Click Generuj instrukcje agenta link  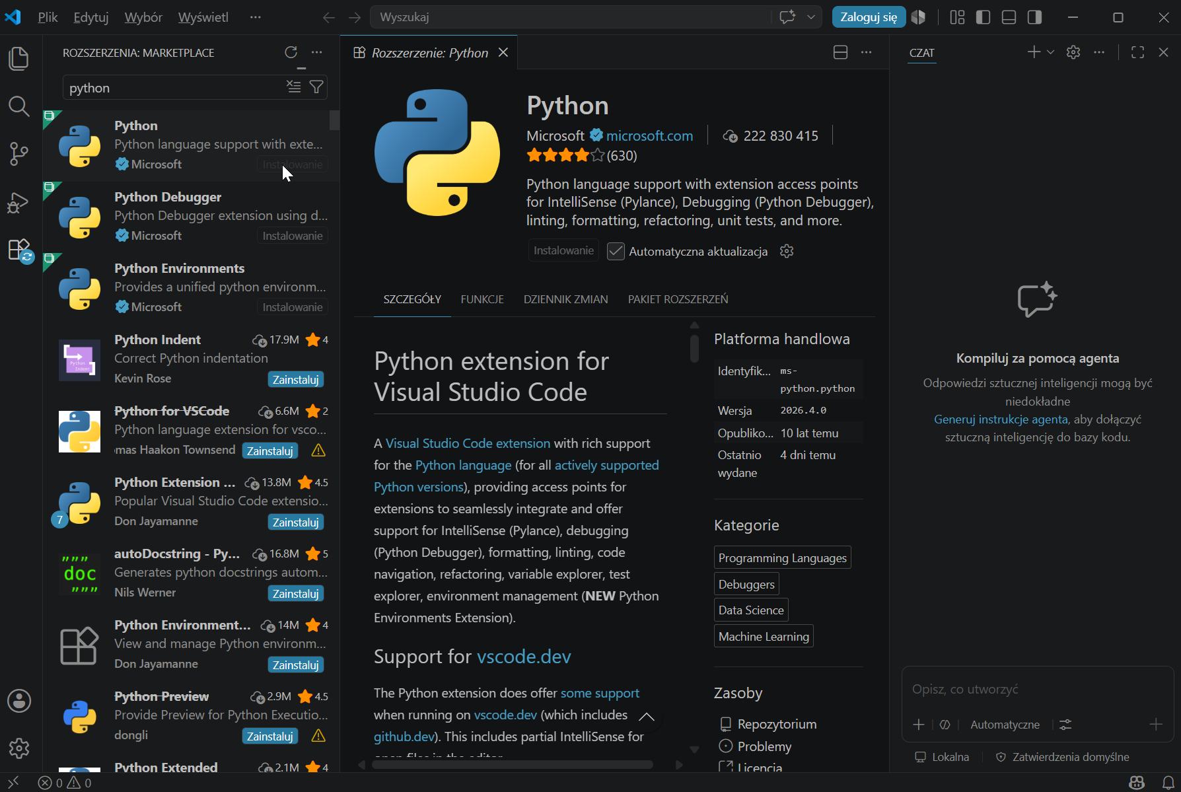pyautogui.click(x=1001, y=419)
